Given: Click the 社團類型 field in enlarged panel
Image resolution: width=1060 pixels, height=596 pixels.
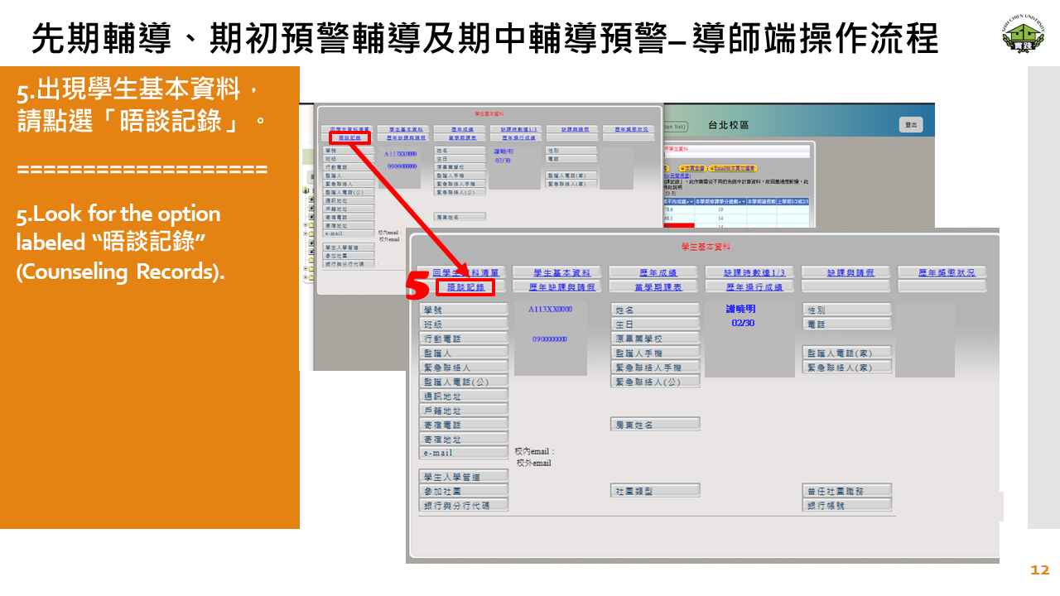Looking at the screenshot, I should pos(655,491).
